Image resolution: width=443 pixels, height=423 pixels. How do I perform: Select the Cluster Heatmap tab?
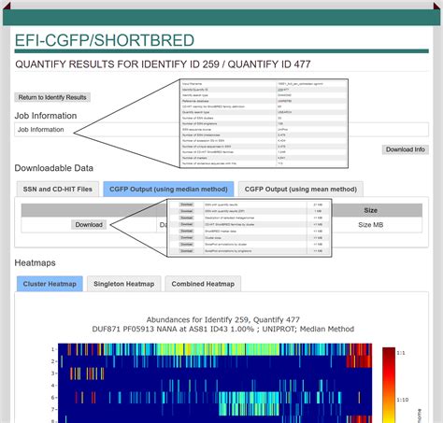pyautogui.click(x=50, y=284)
